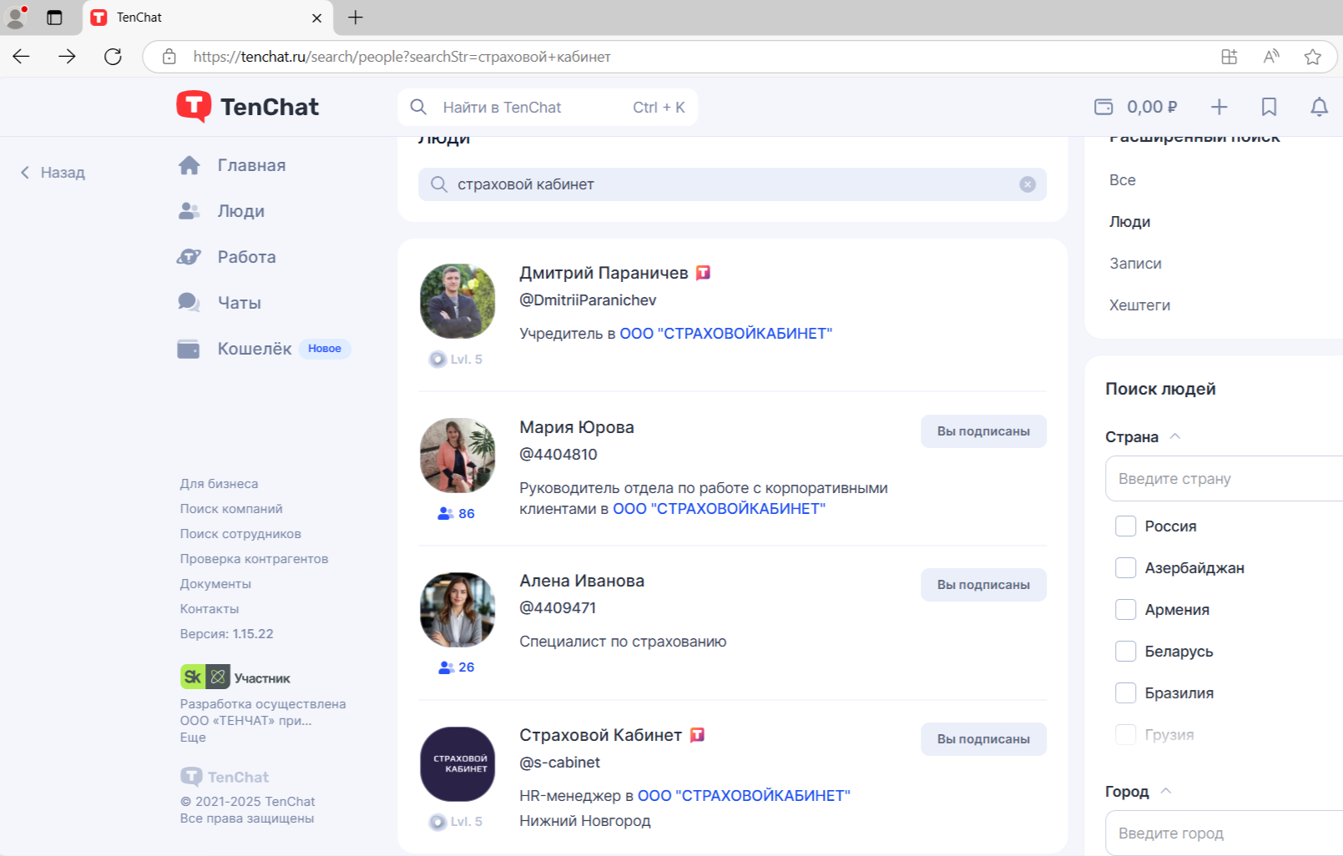1343x856 pixels.
Task: Click the 26 followers icon under Алена Иванова
Action: [446, 667]
